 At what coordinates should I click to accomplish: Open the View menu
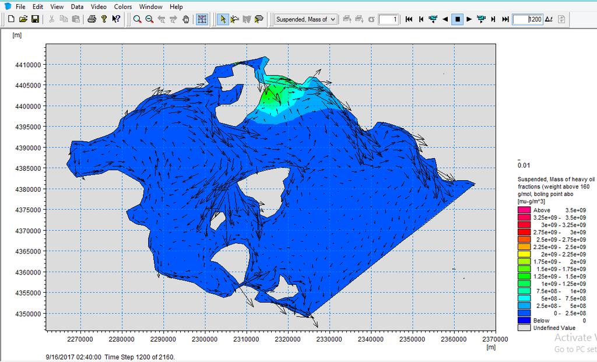57,6
